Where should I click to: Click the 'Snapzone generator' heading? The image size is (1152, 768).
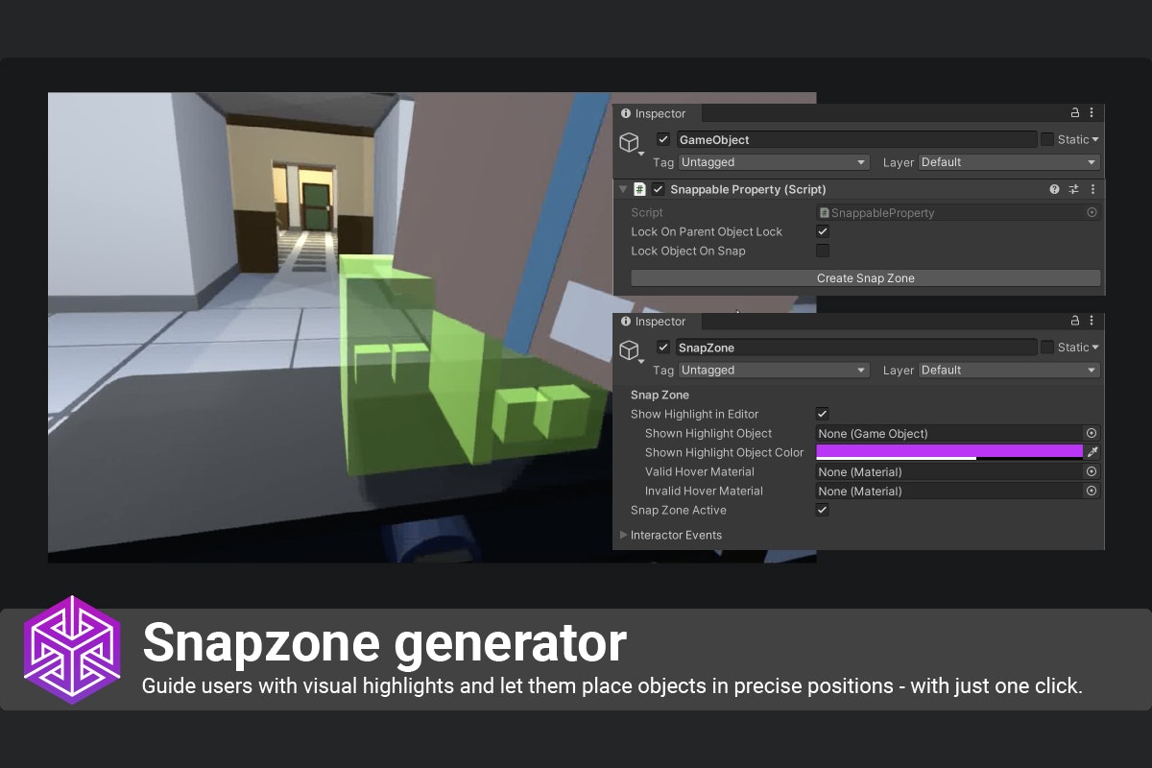tap(384, 643)
